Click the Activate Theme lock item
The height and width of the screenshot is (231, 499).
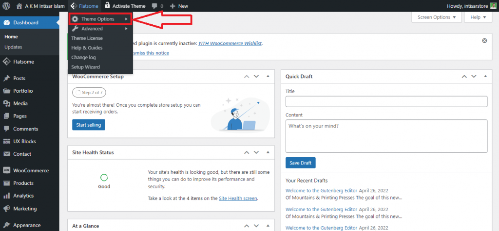[x=125, y=6]
